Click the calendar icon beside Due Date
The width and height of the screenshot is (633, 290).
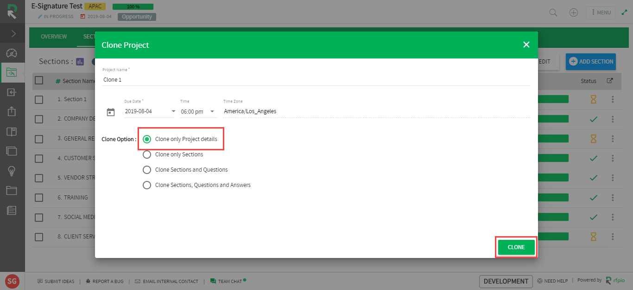(x=111, y=112)
